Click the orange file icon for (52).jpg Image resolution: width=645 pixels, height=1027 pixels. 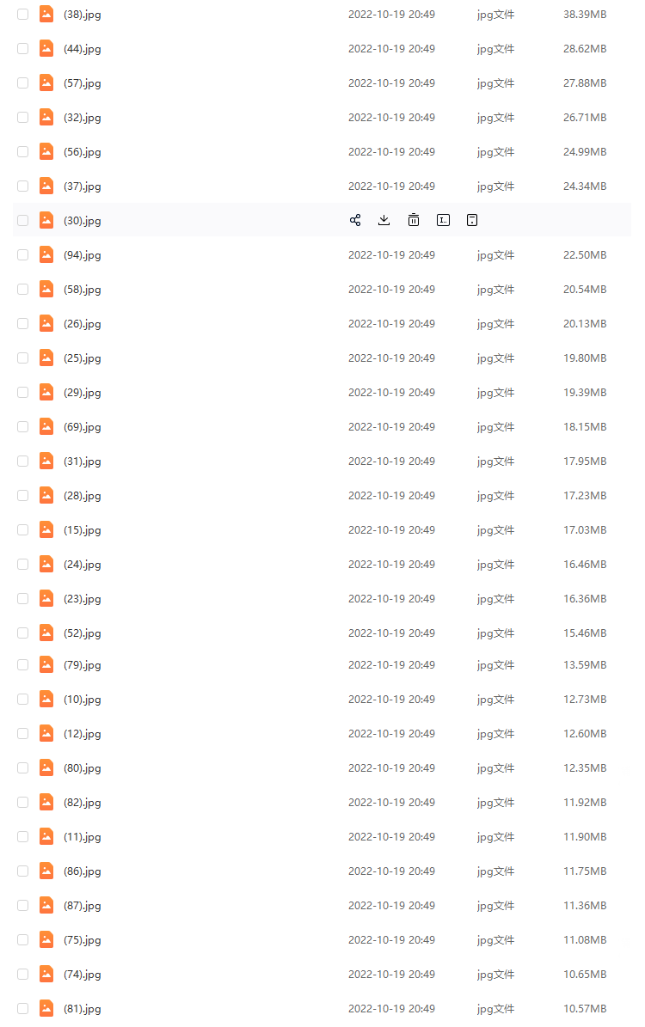(x=46, y=633)
